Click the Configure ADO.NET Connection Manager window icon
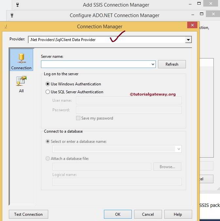 (12, 15)
